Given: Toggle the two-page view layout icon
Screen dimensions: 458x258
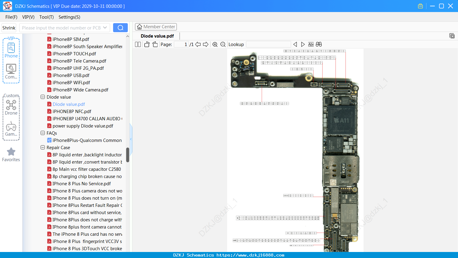Looking at the screenshot, I should [x=138, y=45].
